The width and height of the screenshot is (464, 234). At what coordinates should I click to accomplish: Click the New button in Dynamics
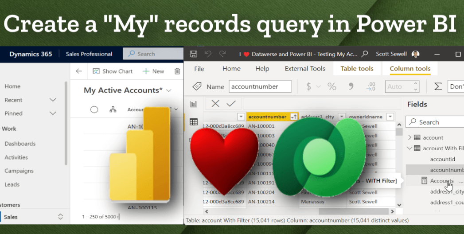(153, 71)
